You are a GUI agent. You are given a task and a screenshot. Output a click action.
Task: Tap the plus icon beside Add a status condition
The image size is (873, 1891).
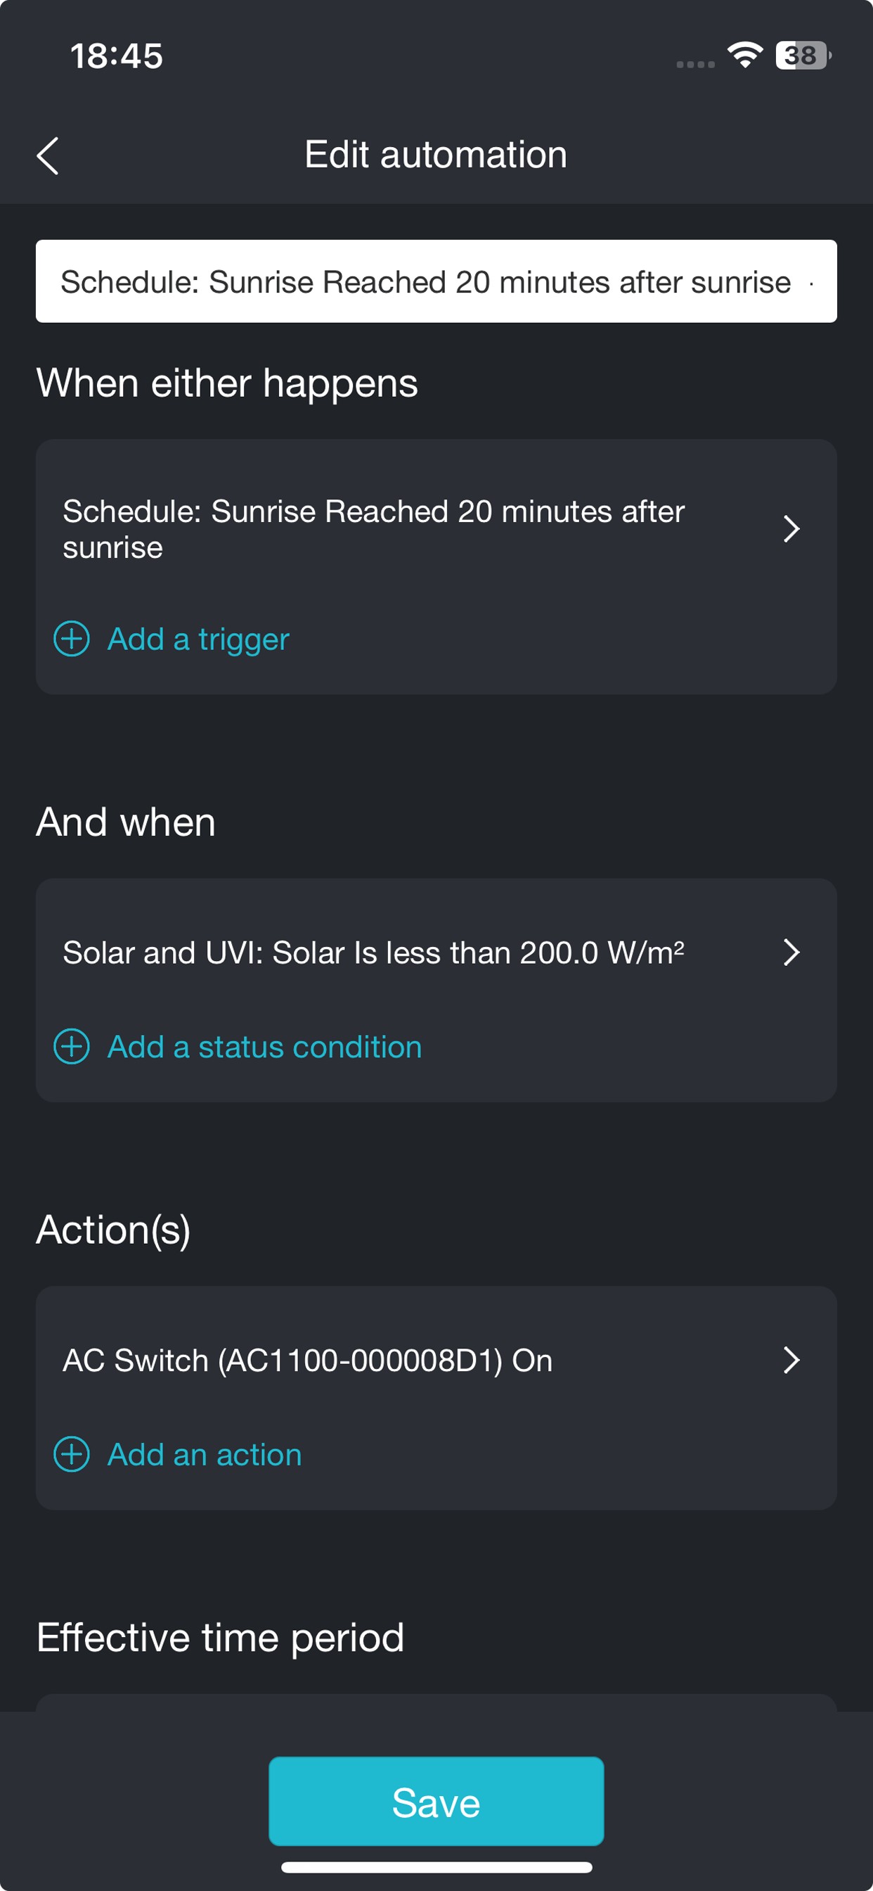tap(72, 1046)
